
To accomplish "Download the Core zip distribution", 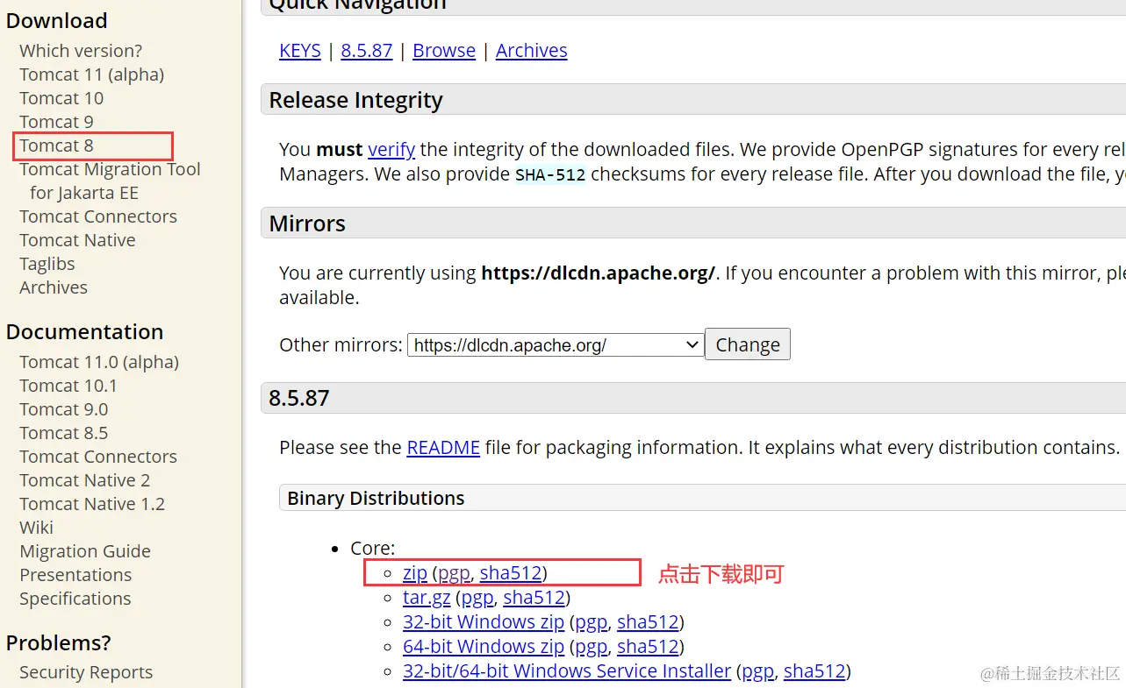I will click(x=415, y=573).
